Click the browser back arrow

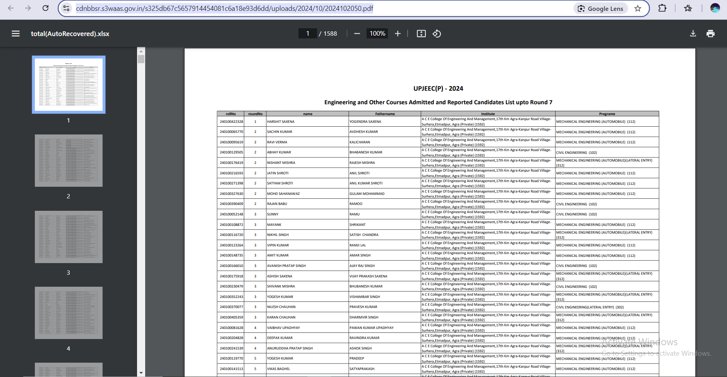pos(11,8)
